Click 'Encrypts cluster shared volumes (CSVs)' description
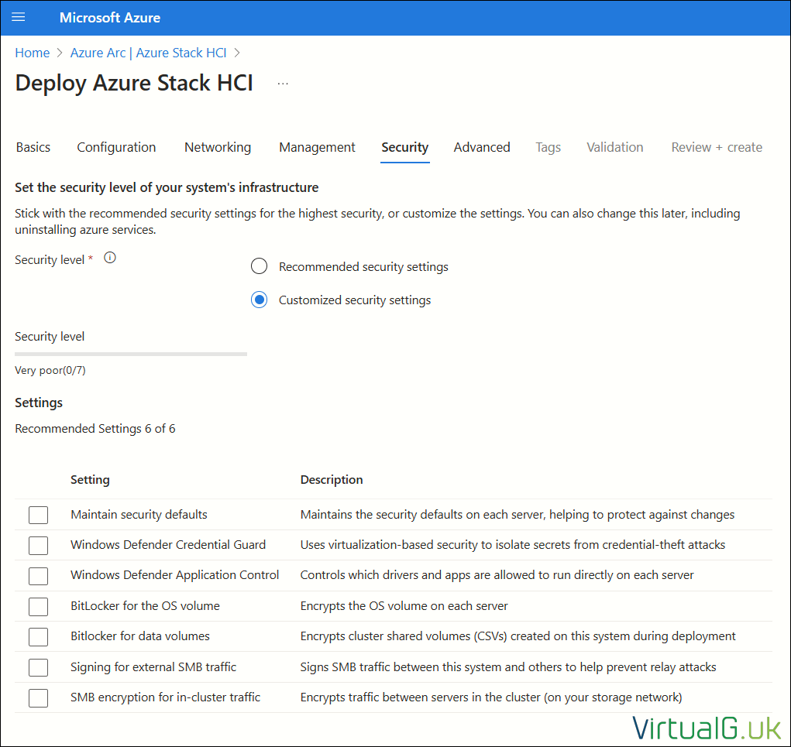This screenshot has width=791, height=747. click(x=518, y=636)
